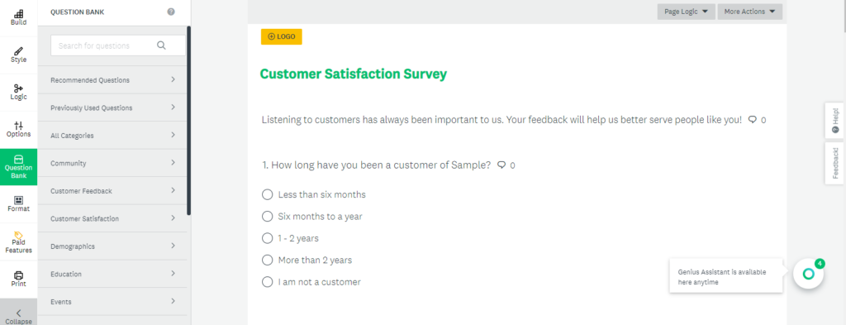Click the Print icon in sidebar
846x325 pixels.
click(18, 275)
